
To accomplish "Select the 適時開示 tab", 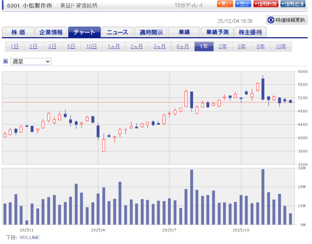I will point(151,32).
